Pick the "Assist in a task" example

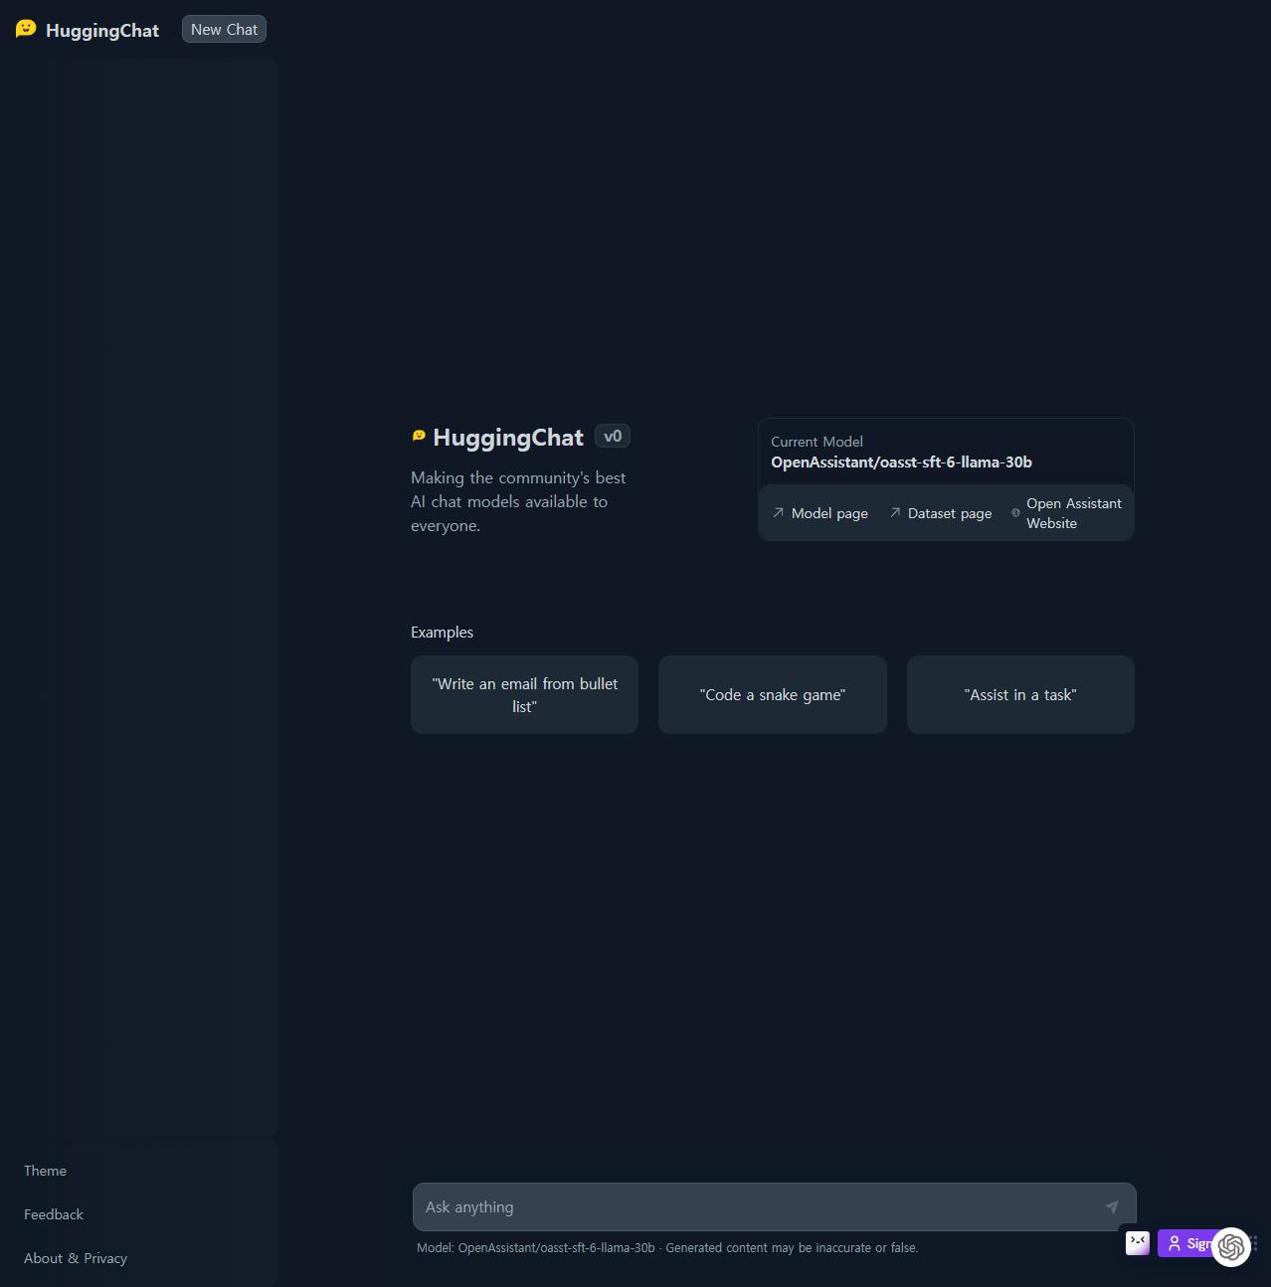pos(1020,694)
